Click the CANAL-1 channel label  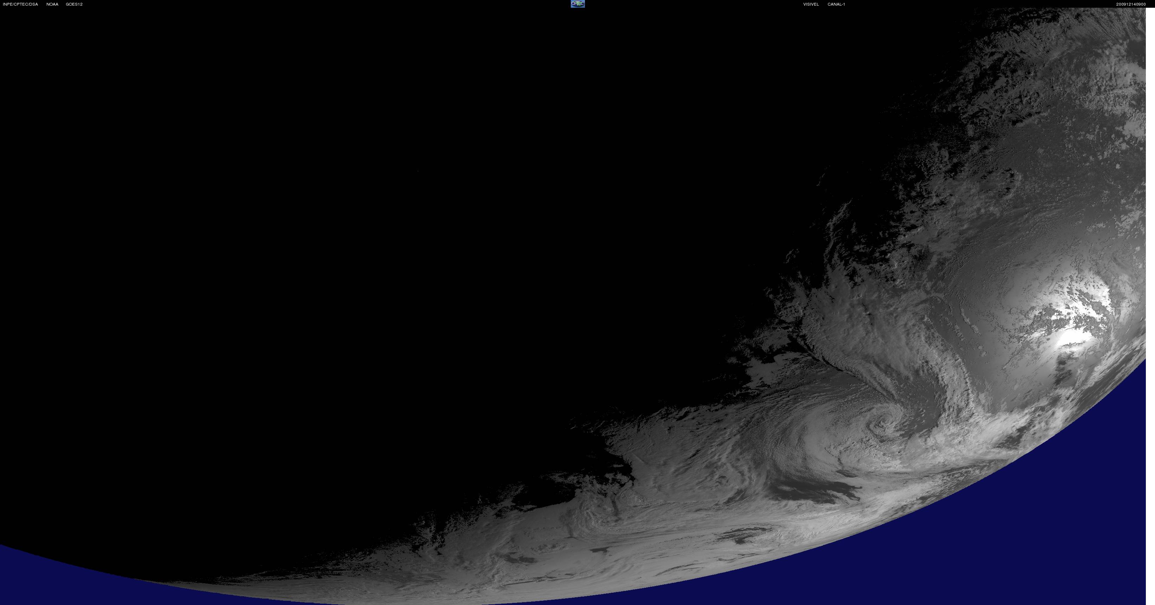[836, 5]
